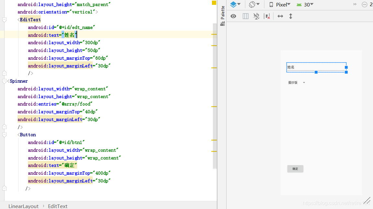Image resolution: width=373 pixels, height=209 pixels.
Task: Click vertical expand arrows icon
Action: tap(291, 16)
